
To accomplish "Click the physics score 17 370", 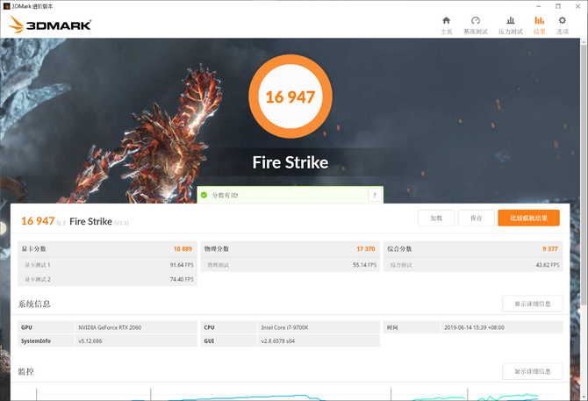I will tap(366, 249).
